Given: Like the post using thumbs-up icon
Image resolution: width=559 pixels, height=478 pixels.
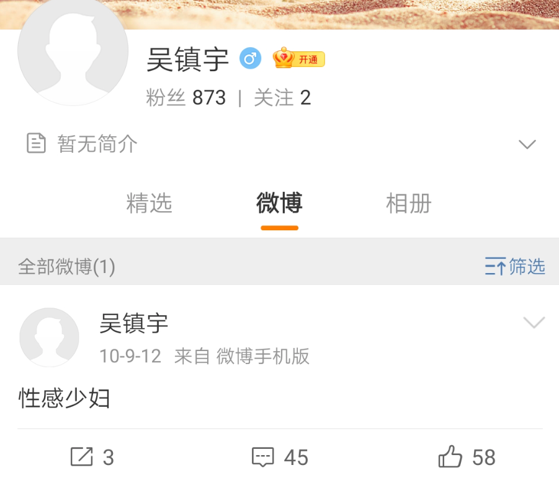Looking at the screenshot, I should tap(450, 456).
